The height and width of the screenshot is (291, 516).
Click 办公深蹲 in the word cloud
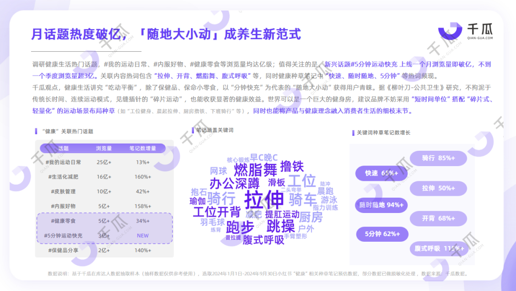[234, 184]
